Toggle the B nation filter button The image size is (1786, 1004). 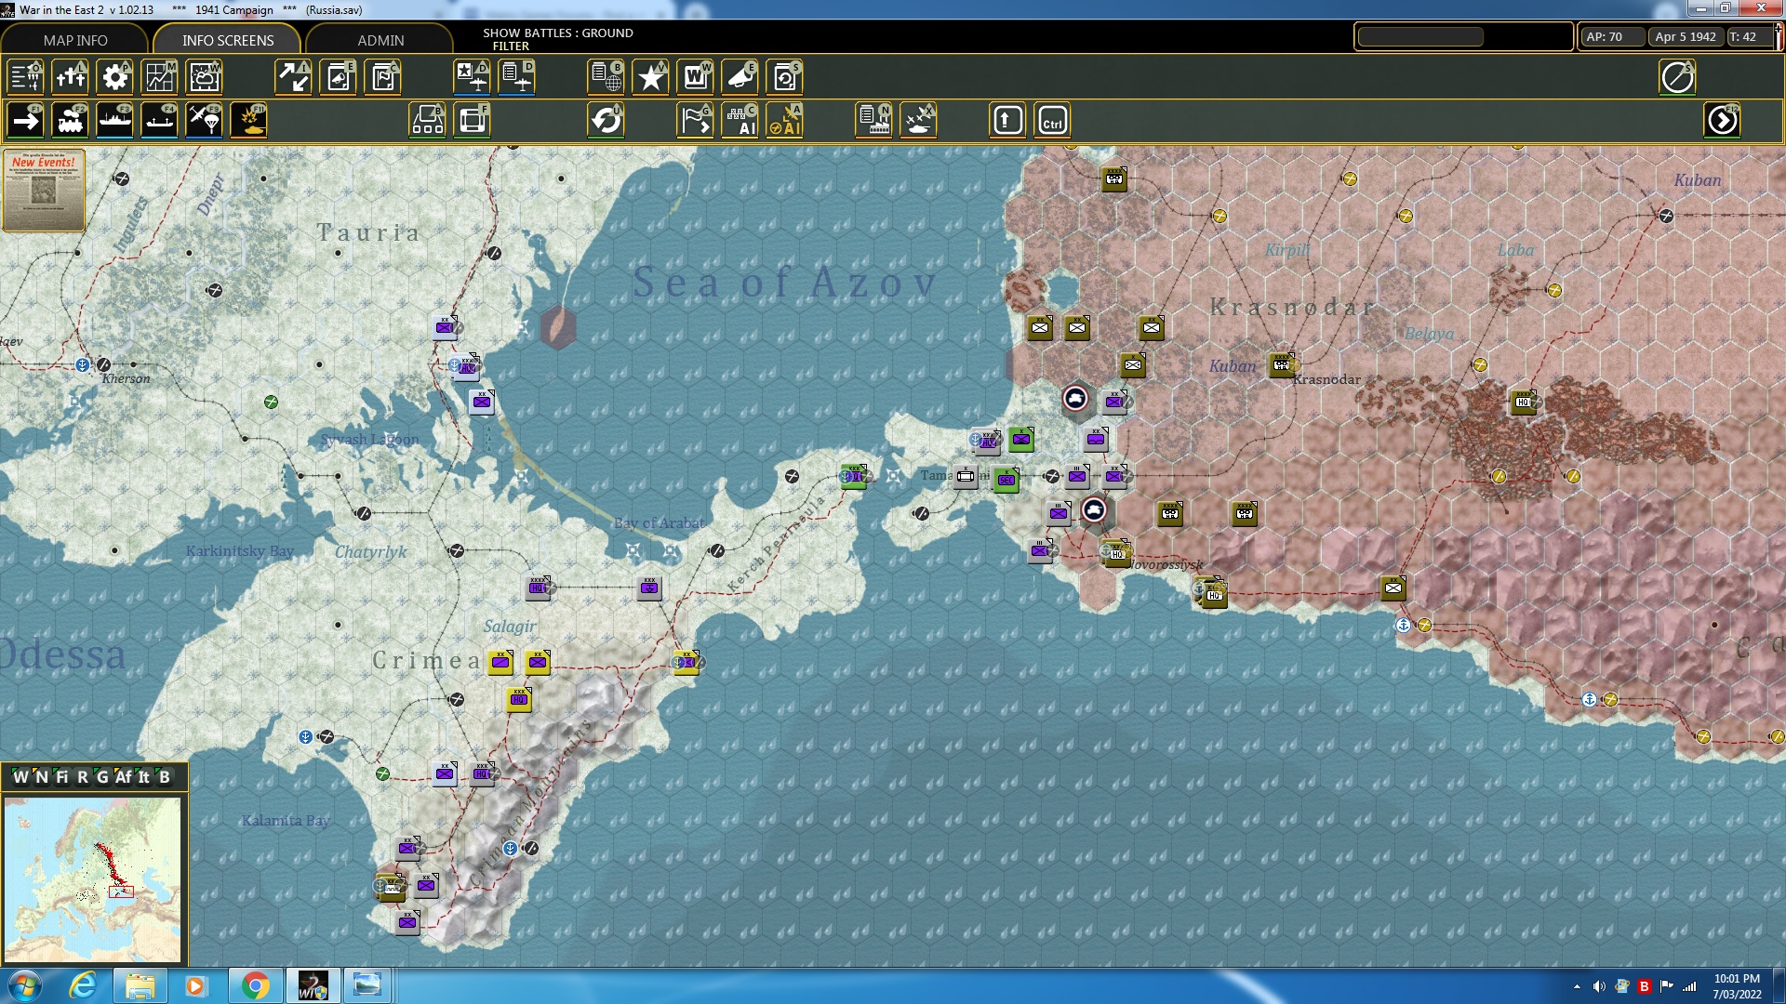tap(165, 777)
